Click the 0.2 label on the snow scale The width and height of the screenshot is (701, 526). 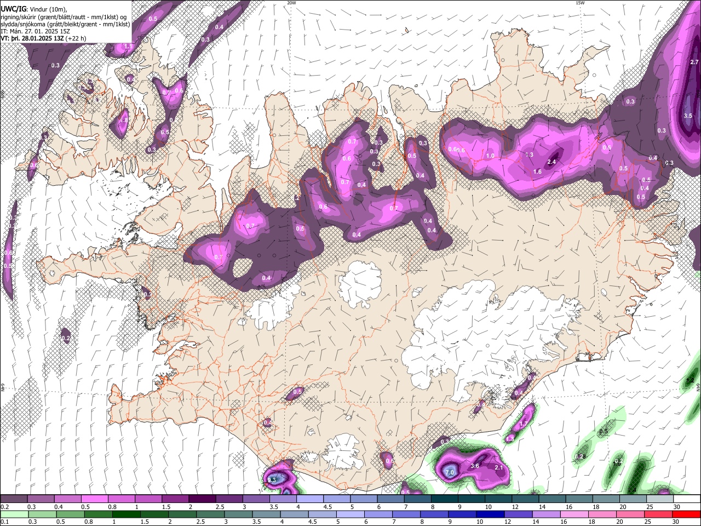pyautogui.click(x=4, y=507)
